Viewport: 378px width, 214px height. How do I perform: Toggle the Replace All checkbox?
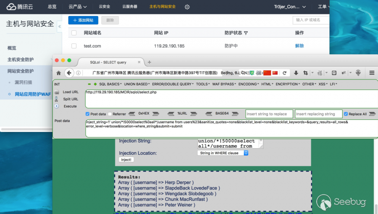point(346,114)
